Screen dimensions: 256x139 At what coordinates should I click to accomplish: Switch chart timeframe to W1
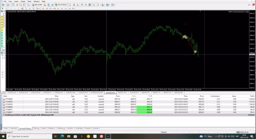(x=69, y=8)
